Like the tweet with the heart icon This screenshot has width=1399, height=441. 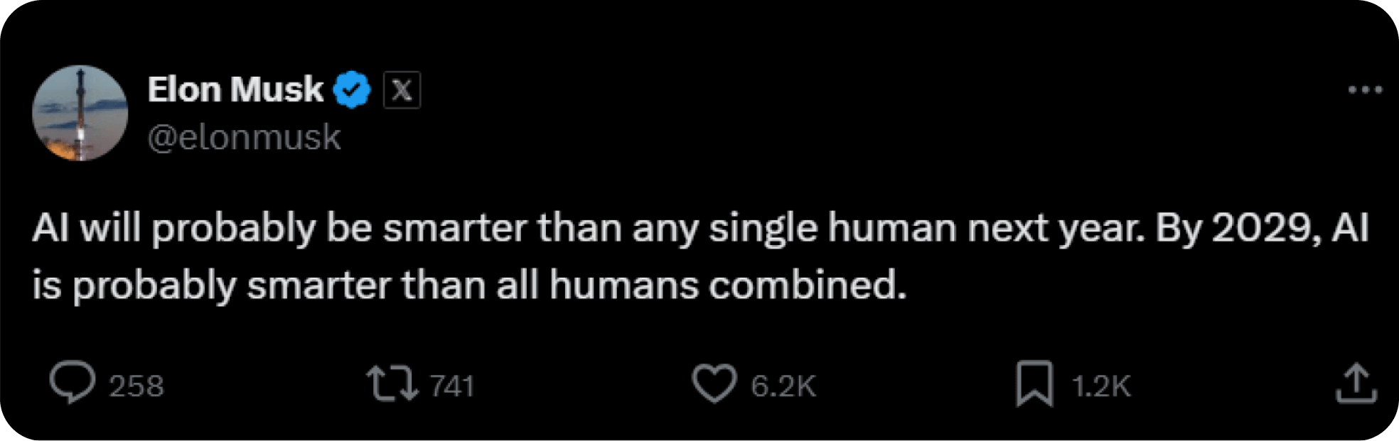(714, 384)
